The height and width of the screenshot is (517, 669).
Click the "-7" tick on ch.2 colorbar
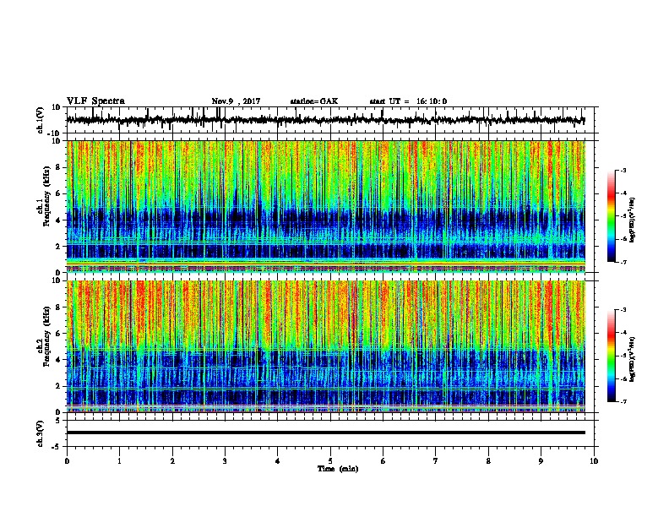point(623,402)
